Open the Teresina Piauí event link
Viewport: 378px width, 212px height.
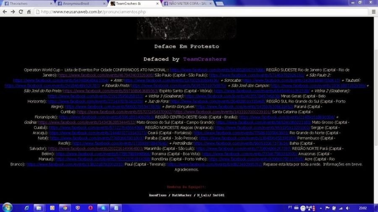coord(215,165)
